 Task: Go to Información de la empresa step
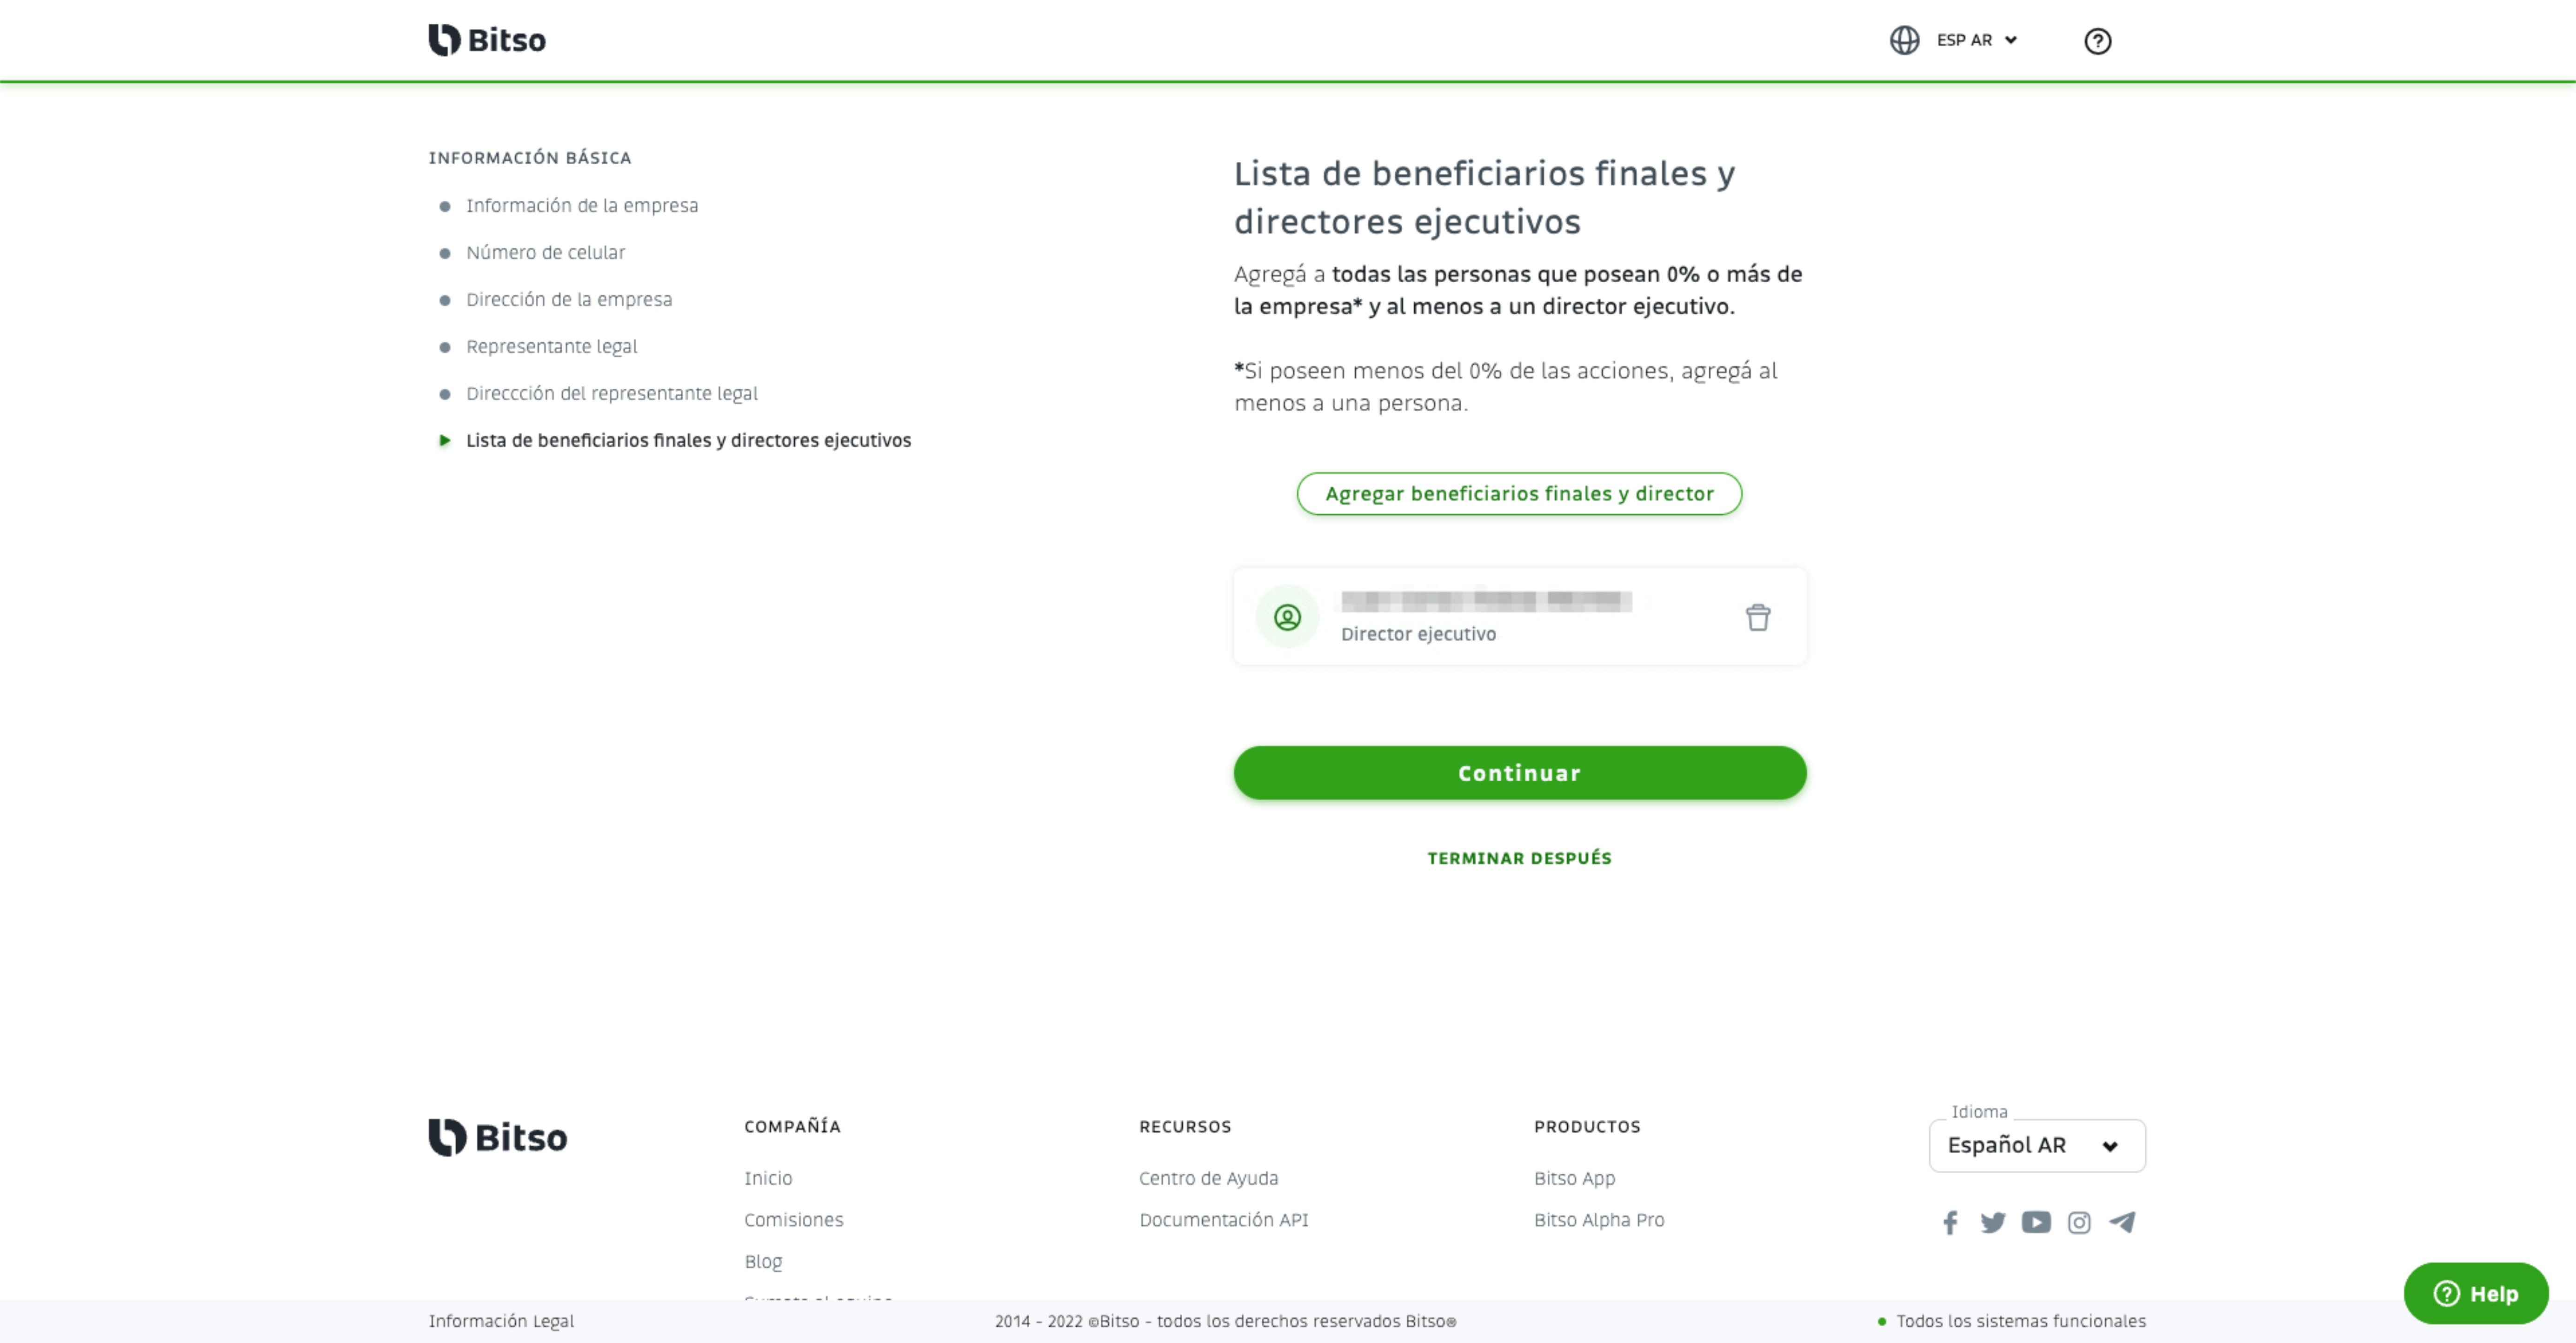click(582, 206)
